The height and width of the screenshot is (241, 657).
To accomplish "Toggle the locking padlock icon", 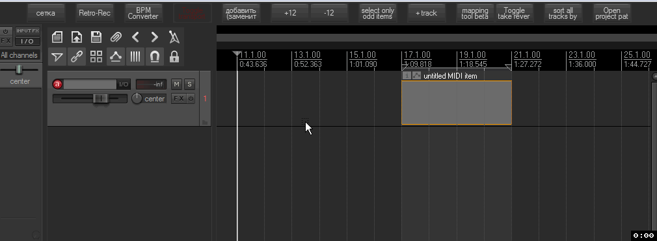I will tap(174, 57).
